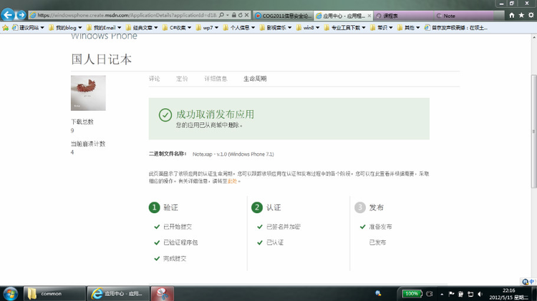
Task: Expand the C#收集 favorites folder
Action: pyautogui.click(x=177, y=28)
